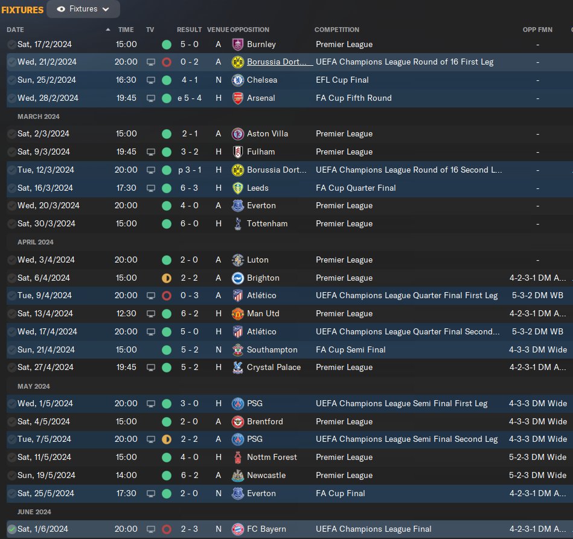Toggle the checkmark for Sat, 25/5/2024 fixture
The image size is (573, 539).
[x=11, y=493]
